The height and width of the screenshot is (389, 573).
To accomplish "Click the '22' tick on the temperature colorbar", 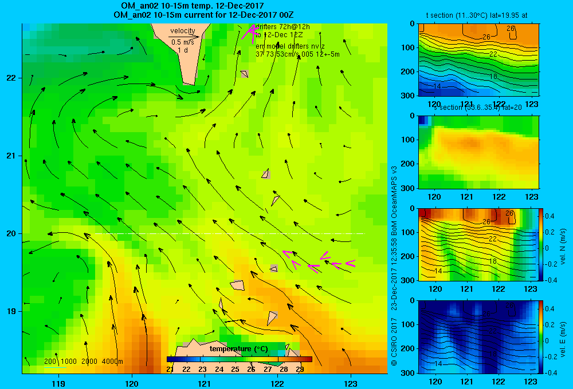I will 186,370.
